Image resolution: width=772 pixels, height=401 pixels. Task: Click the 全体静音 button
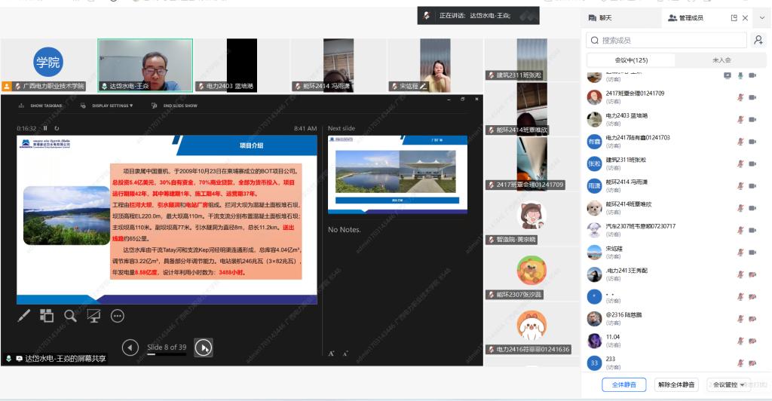pyautogui.click(x=623, y=384)
